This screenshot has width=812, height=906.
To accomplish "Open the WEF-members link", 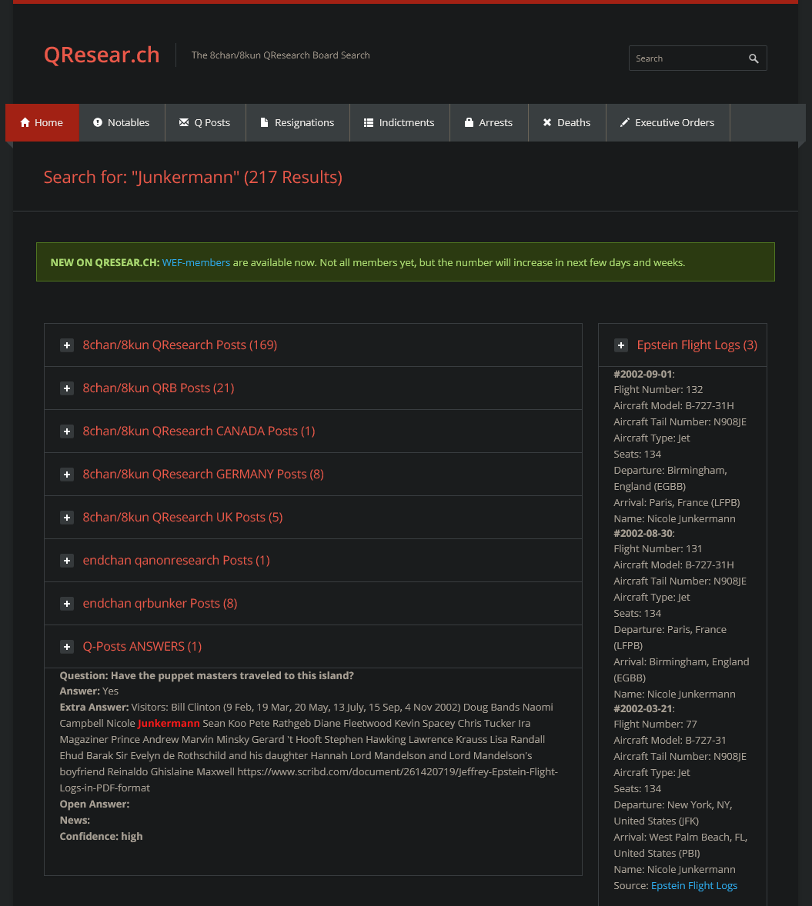I will 196,262.
